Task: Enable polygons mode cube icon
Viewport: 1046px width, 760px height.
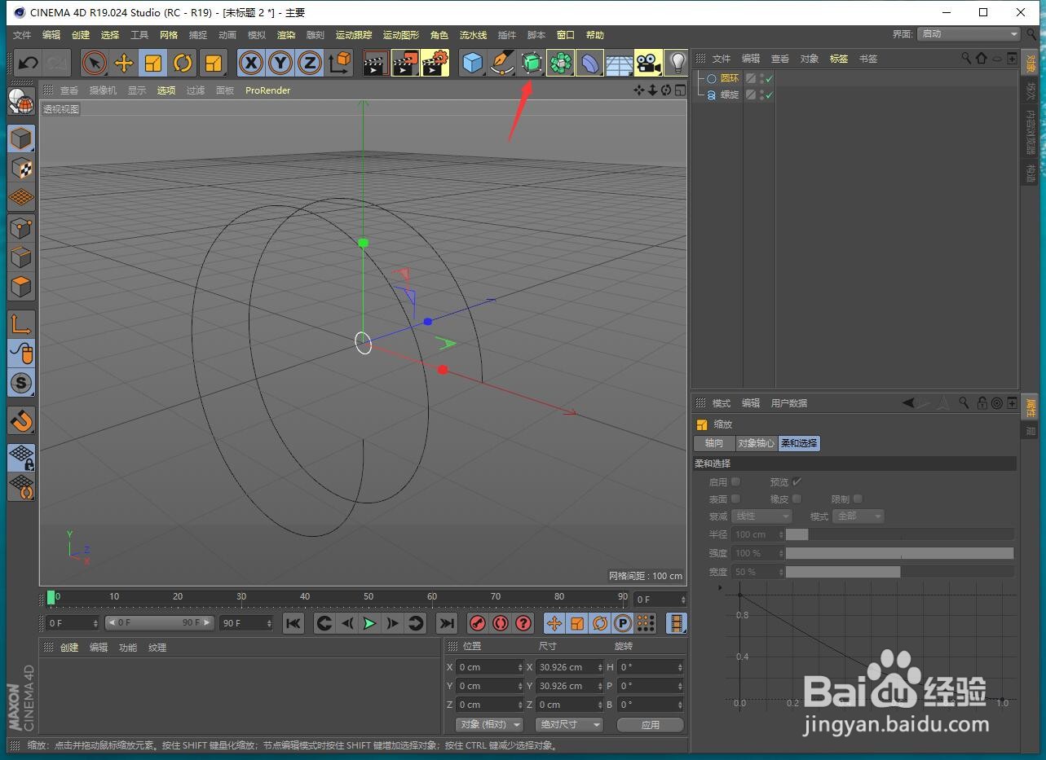Action: pyautogui.click(x=21, y=287)
